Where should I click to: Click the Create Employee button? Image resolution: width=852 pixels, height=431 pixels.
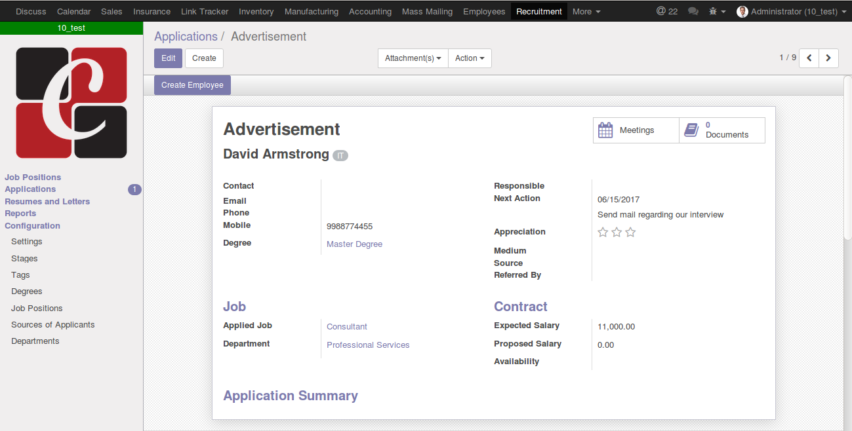click(x=192, y=85)
